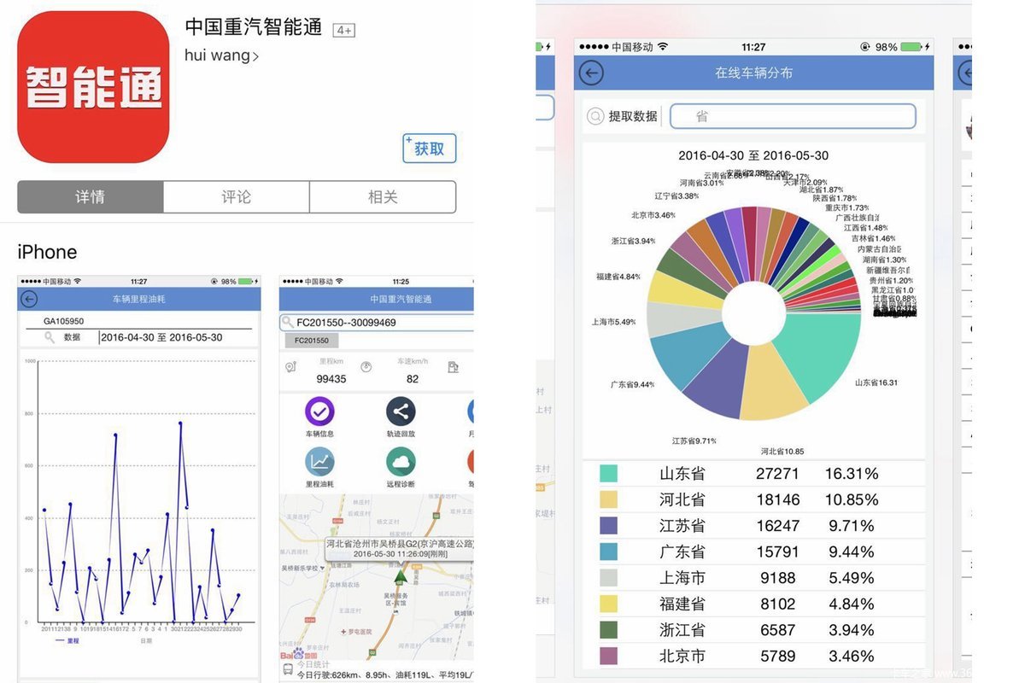Viewport: 1025px width, 683px height.
Task: Switch to the 详情 tab
Action: pyautogui.click(x=90, y=197)
